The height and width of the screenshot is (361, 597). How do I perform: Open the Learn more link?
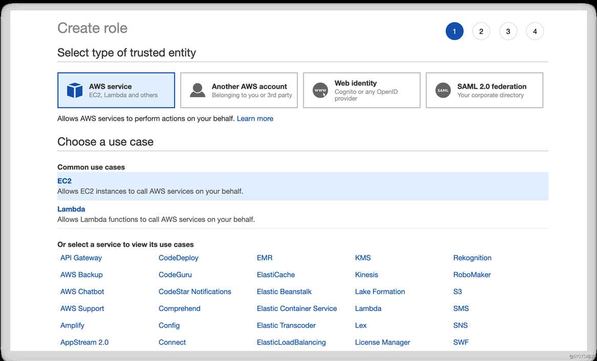tap(255, 118)
